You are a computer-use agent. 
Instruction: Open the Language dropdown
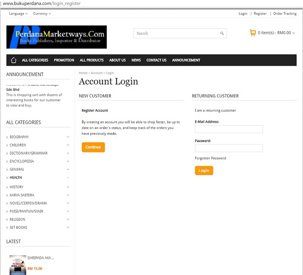coord(18,13)
